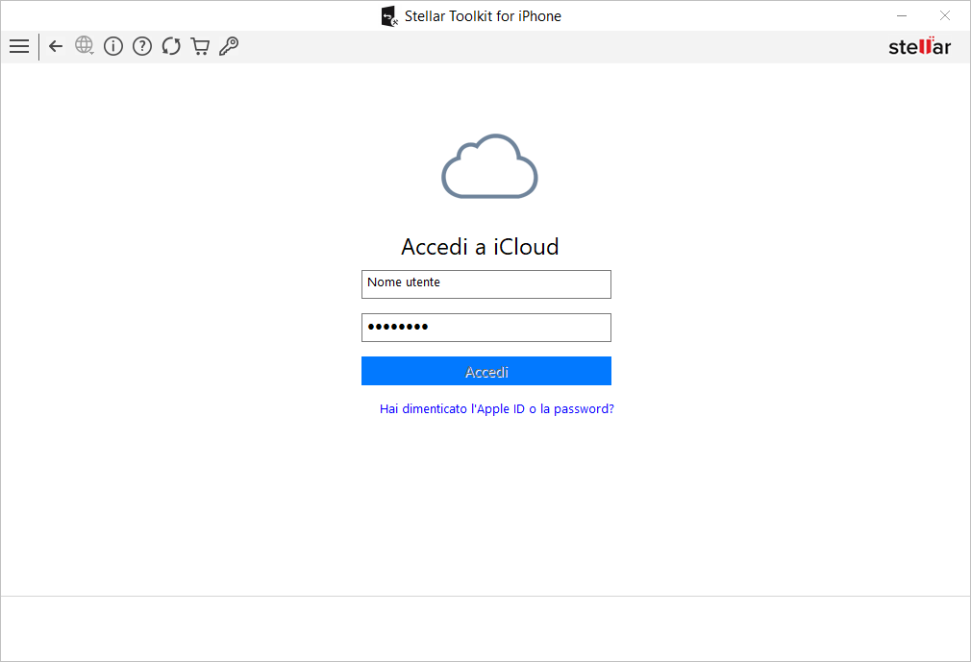Click the Accedi button

[486, 371]
